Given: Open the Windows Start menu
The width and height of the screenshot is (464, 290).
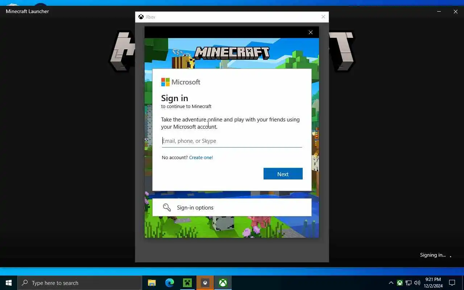Looking at the screenshot, I should point(9,283).
